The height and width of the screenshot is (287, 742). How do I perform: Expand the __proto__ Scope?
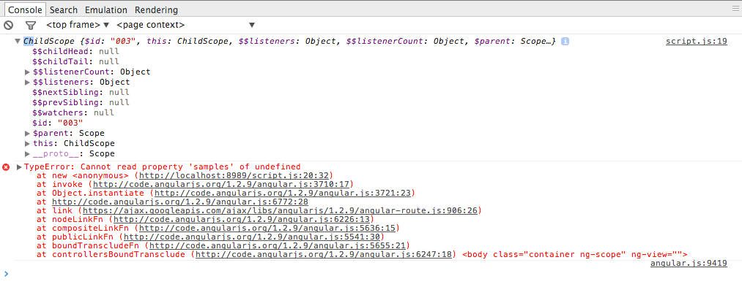(x=27, y=154)
